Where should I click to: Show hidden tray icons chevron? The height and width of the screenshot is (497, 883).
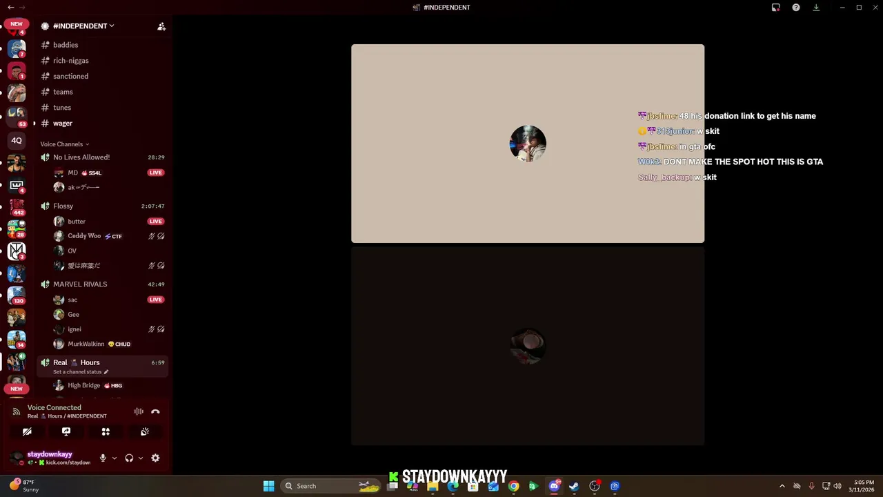(782, 486)
